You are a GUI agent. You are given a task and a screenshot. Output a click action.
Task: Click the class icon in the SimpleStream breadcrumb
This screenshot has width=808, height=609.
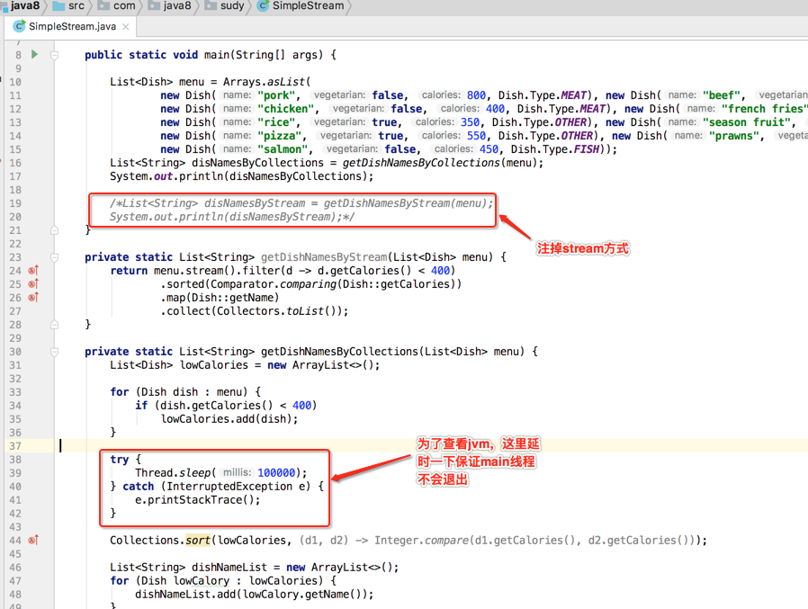click(263, 5)
